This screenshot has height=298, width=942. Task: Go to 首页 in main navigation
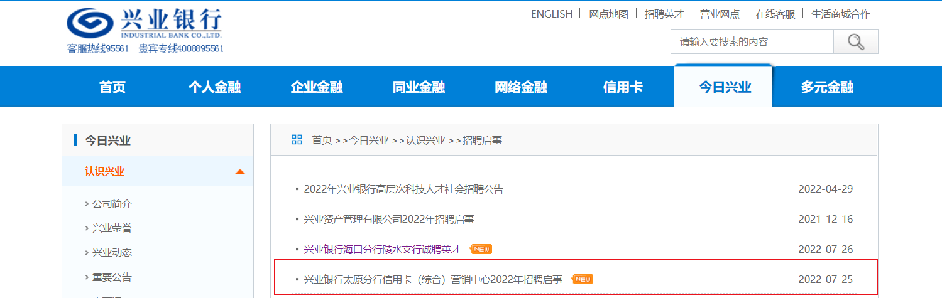112,87
